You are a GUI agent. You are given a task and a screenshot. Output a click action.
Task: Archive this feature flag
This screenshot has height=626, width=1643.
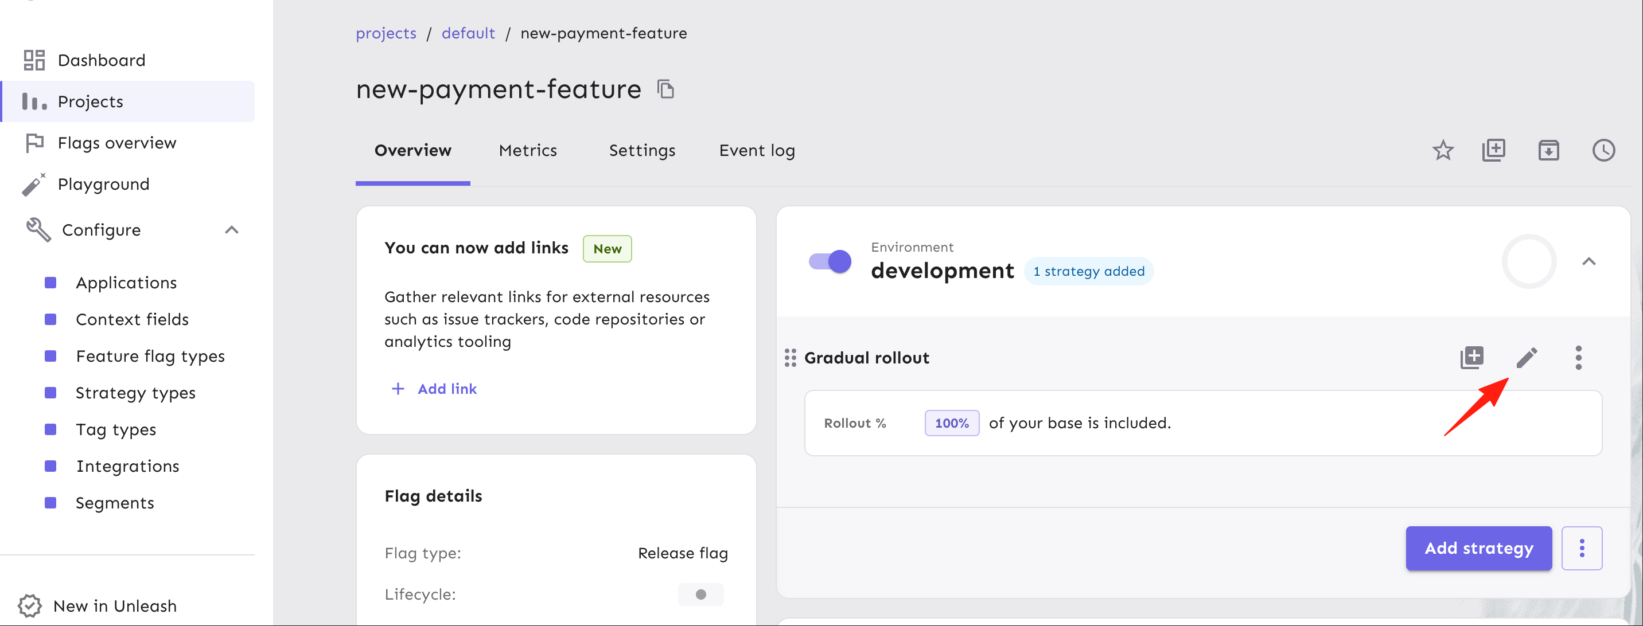pos(1548,150)
